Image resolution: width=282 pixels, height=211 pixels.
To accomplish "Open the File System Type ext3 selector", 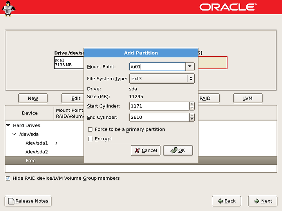I will (162, 79).
